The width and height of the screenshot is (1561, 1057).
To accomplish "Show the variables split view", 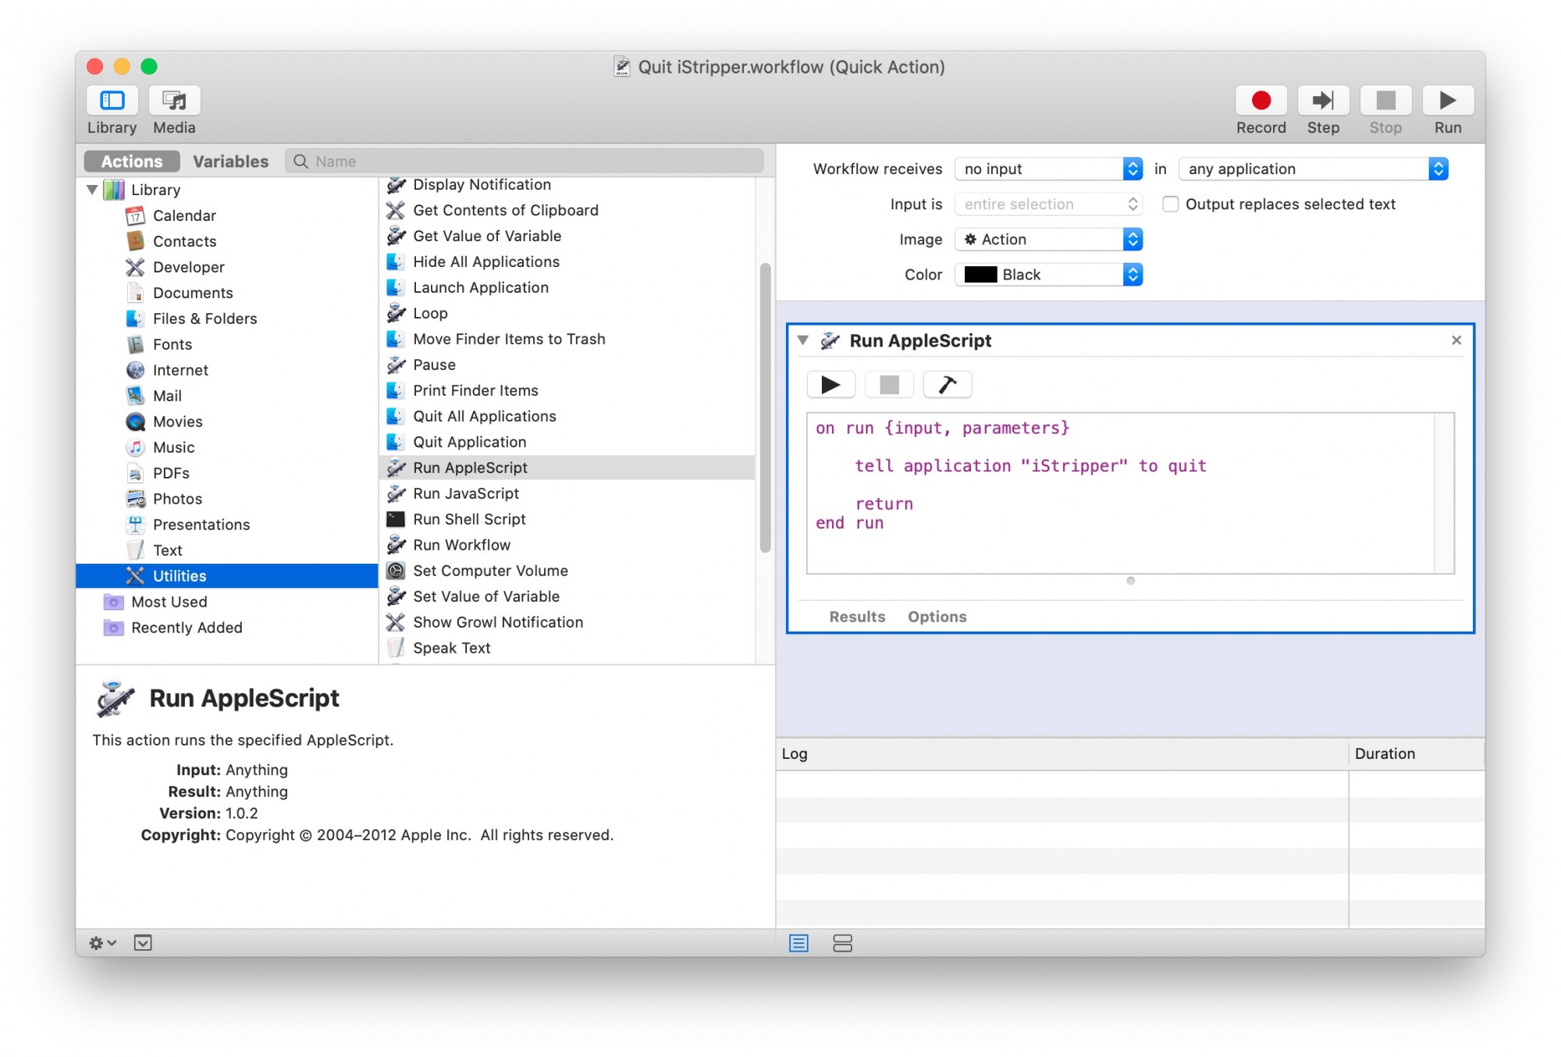I will 842,943.
